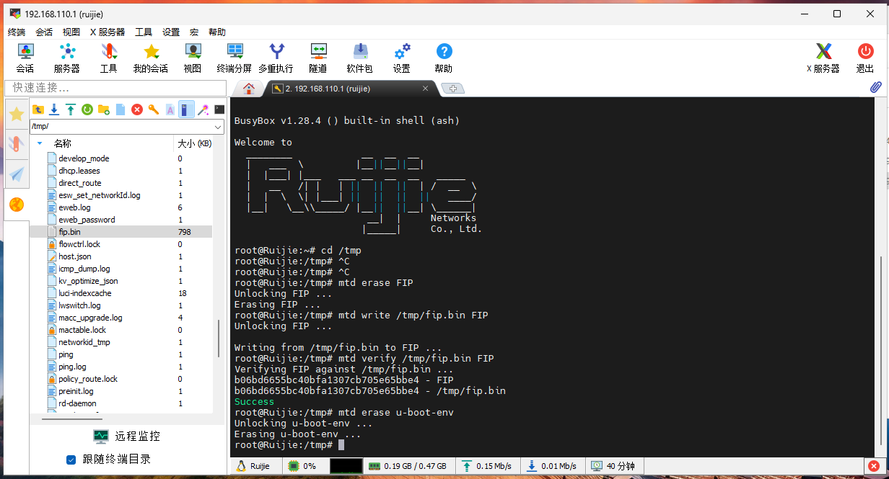This screenshot has height=479, width=889.
Task: Delete selected file with red X icon
Action: coord(137,109)
